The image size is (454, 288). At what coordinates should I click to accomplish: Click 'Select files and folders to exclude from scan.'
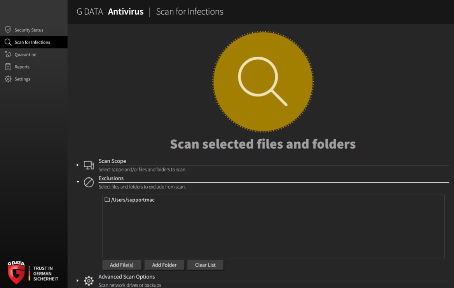[142, 187]
